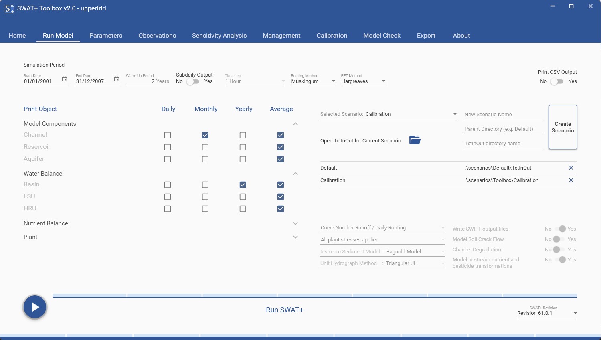Screen dimensions: 601x340
Task: Open the Selected Scenario dropdown
Action: click(x=389, y=114)
